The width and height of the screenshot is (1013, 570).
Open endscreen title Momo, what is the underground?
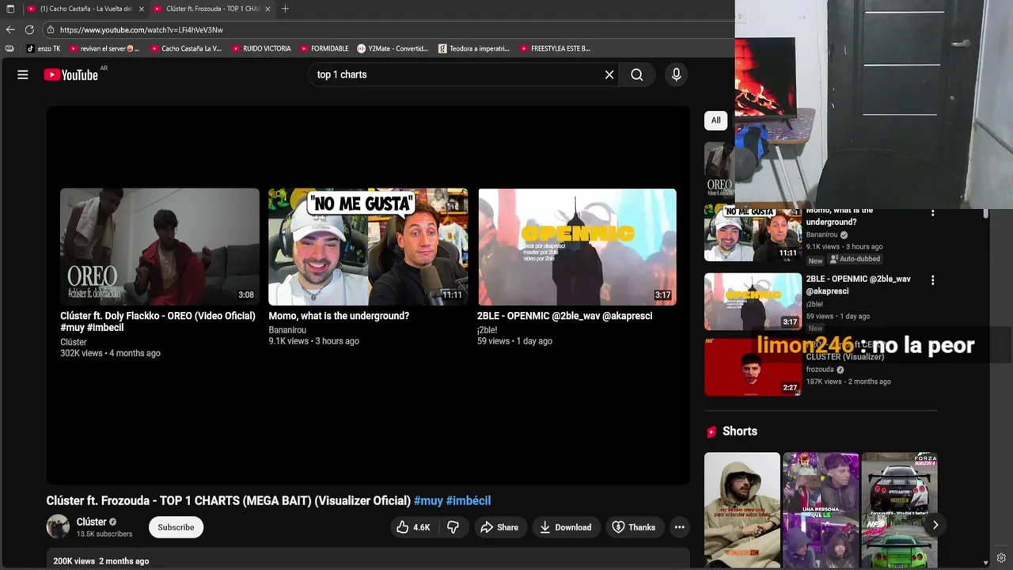tap(339, 316)
